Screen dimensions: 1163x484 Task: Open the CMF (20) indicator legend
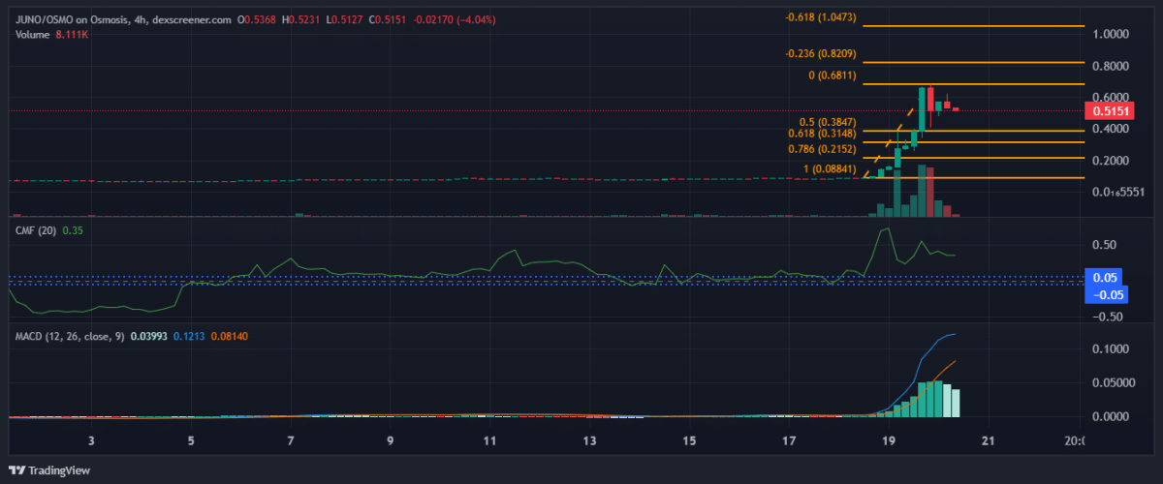coord(36,230)
